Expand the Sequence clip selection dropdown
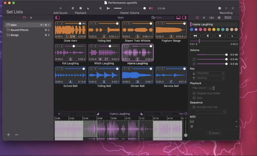The width and height of the screenshot is (257, 156). tap(211, 112)
